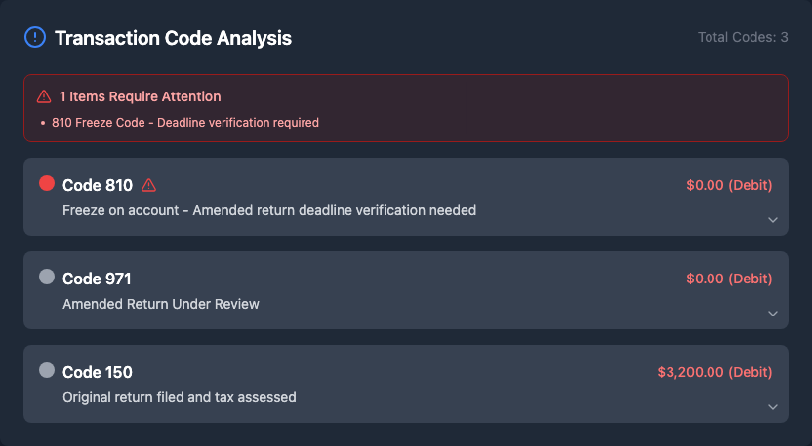This screenshot has width=812, height=446.
Task: Click the gray status dot for Code 150
Action: tap(47, 370)
